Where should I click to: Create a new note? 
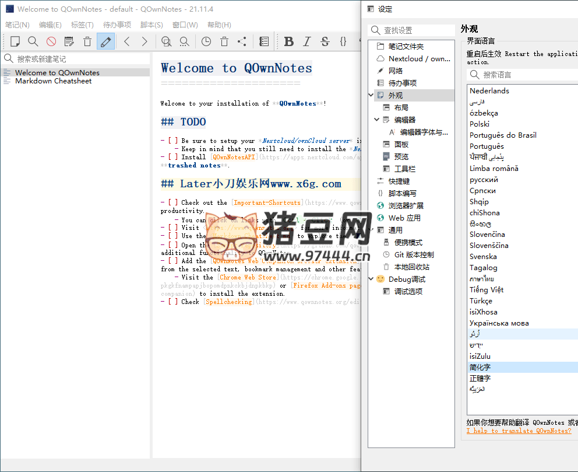(16, 41)
